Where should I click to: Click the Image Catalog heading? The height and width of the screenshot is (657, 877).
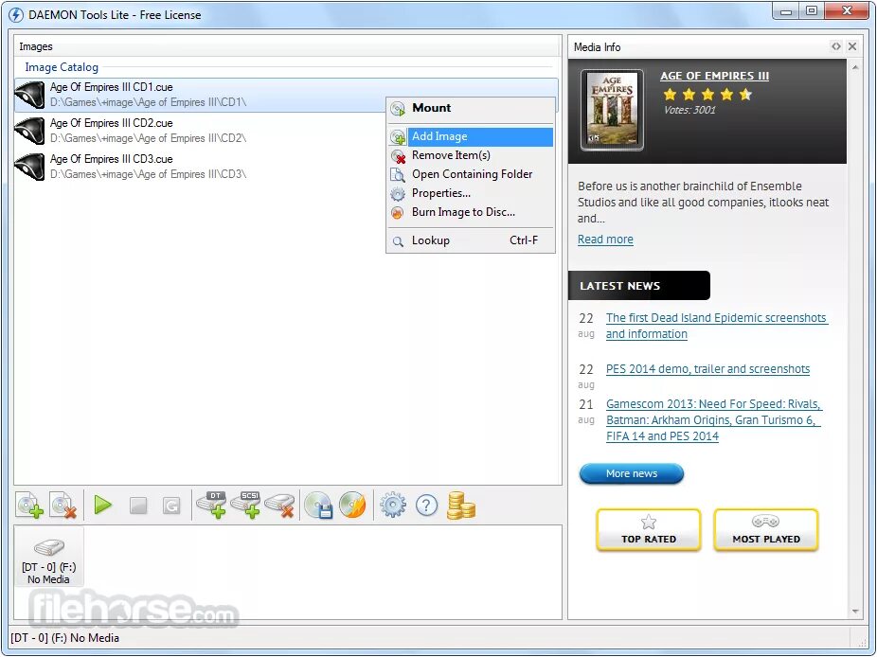pos(62,67)
